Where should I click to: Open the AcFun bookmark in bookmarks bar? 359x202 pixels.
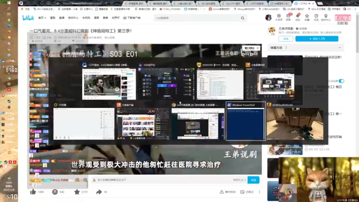[219, 9]
